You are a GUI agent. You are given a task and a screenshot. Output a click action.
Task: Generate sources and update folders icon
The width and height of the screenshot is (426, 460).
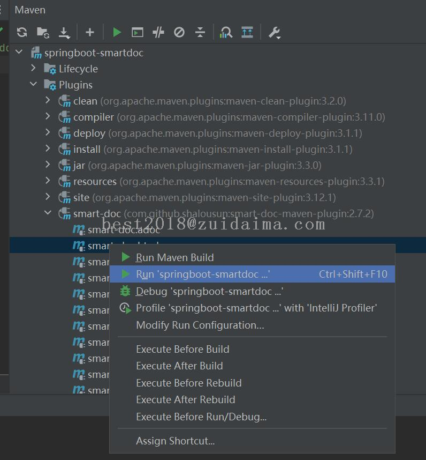[x=43, y=32]
